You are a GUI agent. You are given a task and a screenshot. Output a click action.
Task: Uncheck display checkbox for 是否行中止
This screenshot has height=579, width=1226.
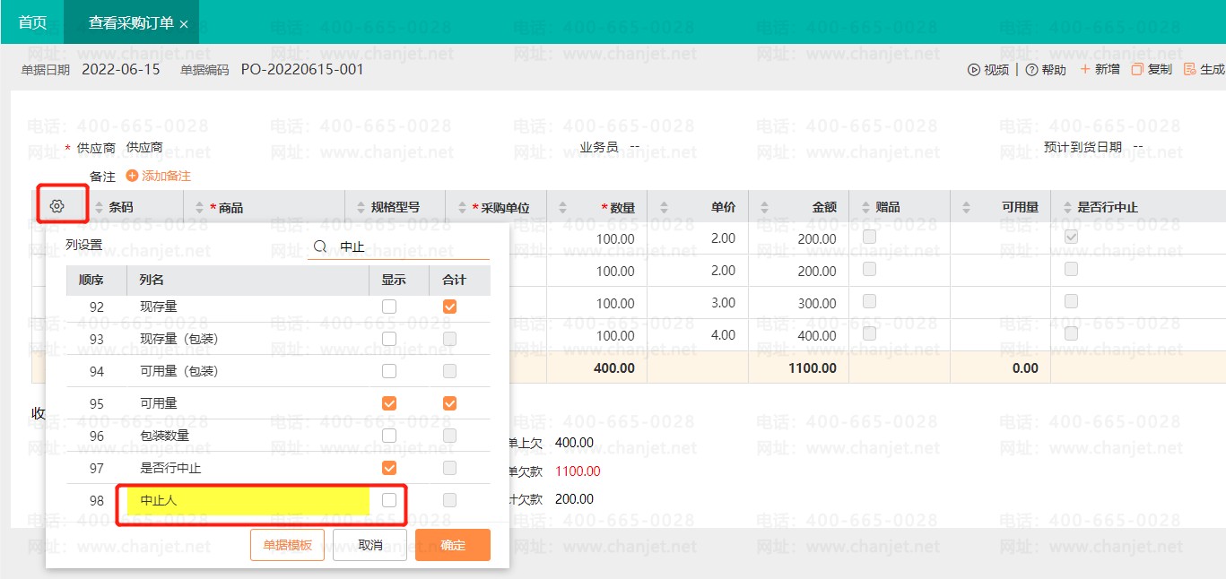tap(389, 468)
